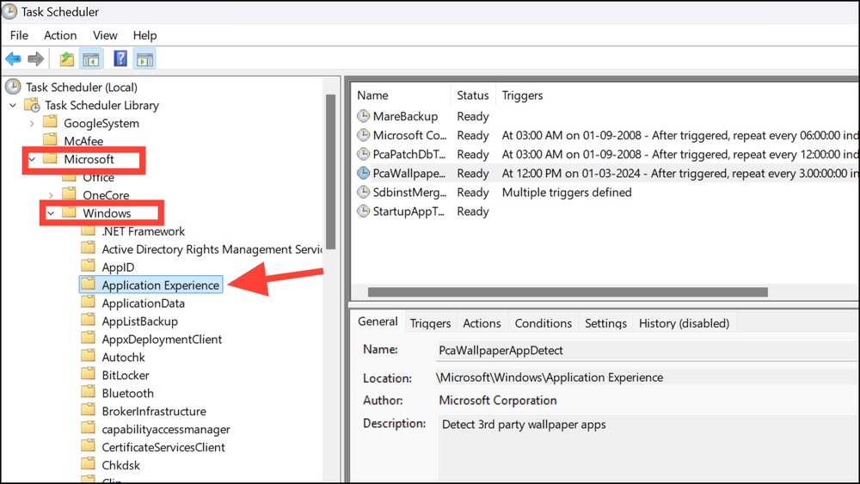Click the PcaPatchDbTask clock icon
The height and width of the screenshot is (484, 860).
pyautogui.click(x=363, y=154)
